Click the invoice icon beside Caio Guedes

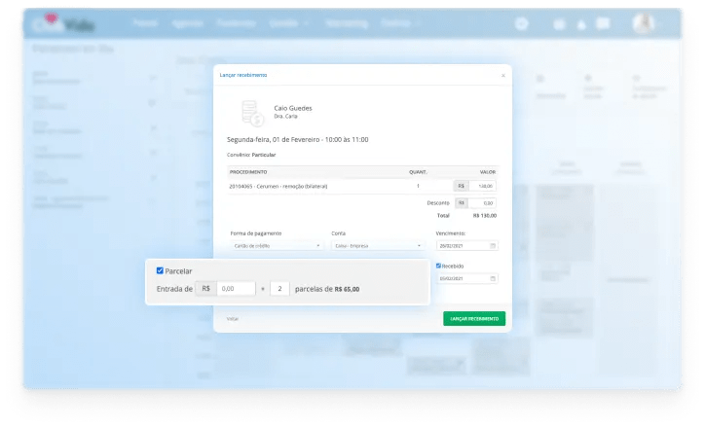pyautogui.click(x=252, y=113)
